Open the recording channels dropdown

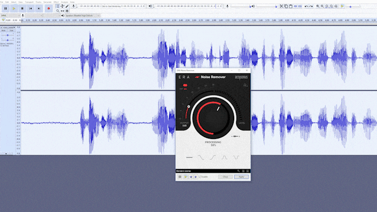click(x=52, y=16)
